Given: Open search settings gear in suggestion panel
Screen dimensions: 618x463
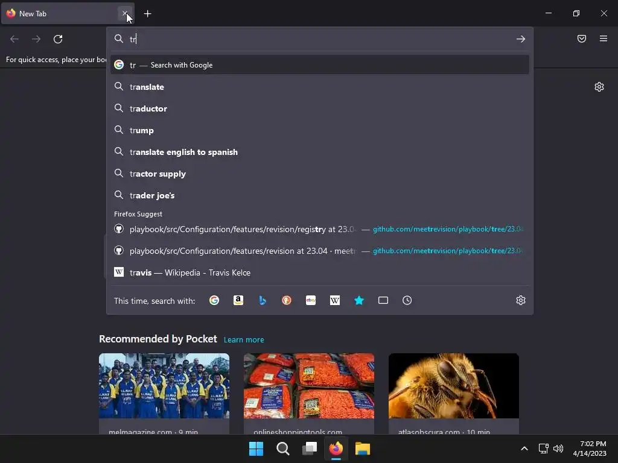Looking at the screenshot, I should [521, 300].
